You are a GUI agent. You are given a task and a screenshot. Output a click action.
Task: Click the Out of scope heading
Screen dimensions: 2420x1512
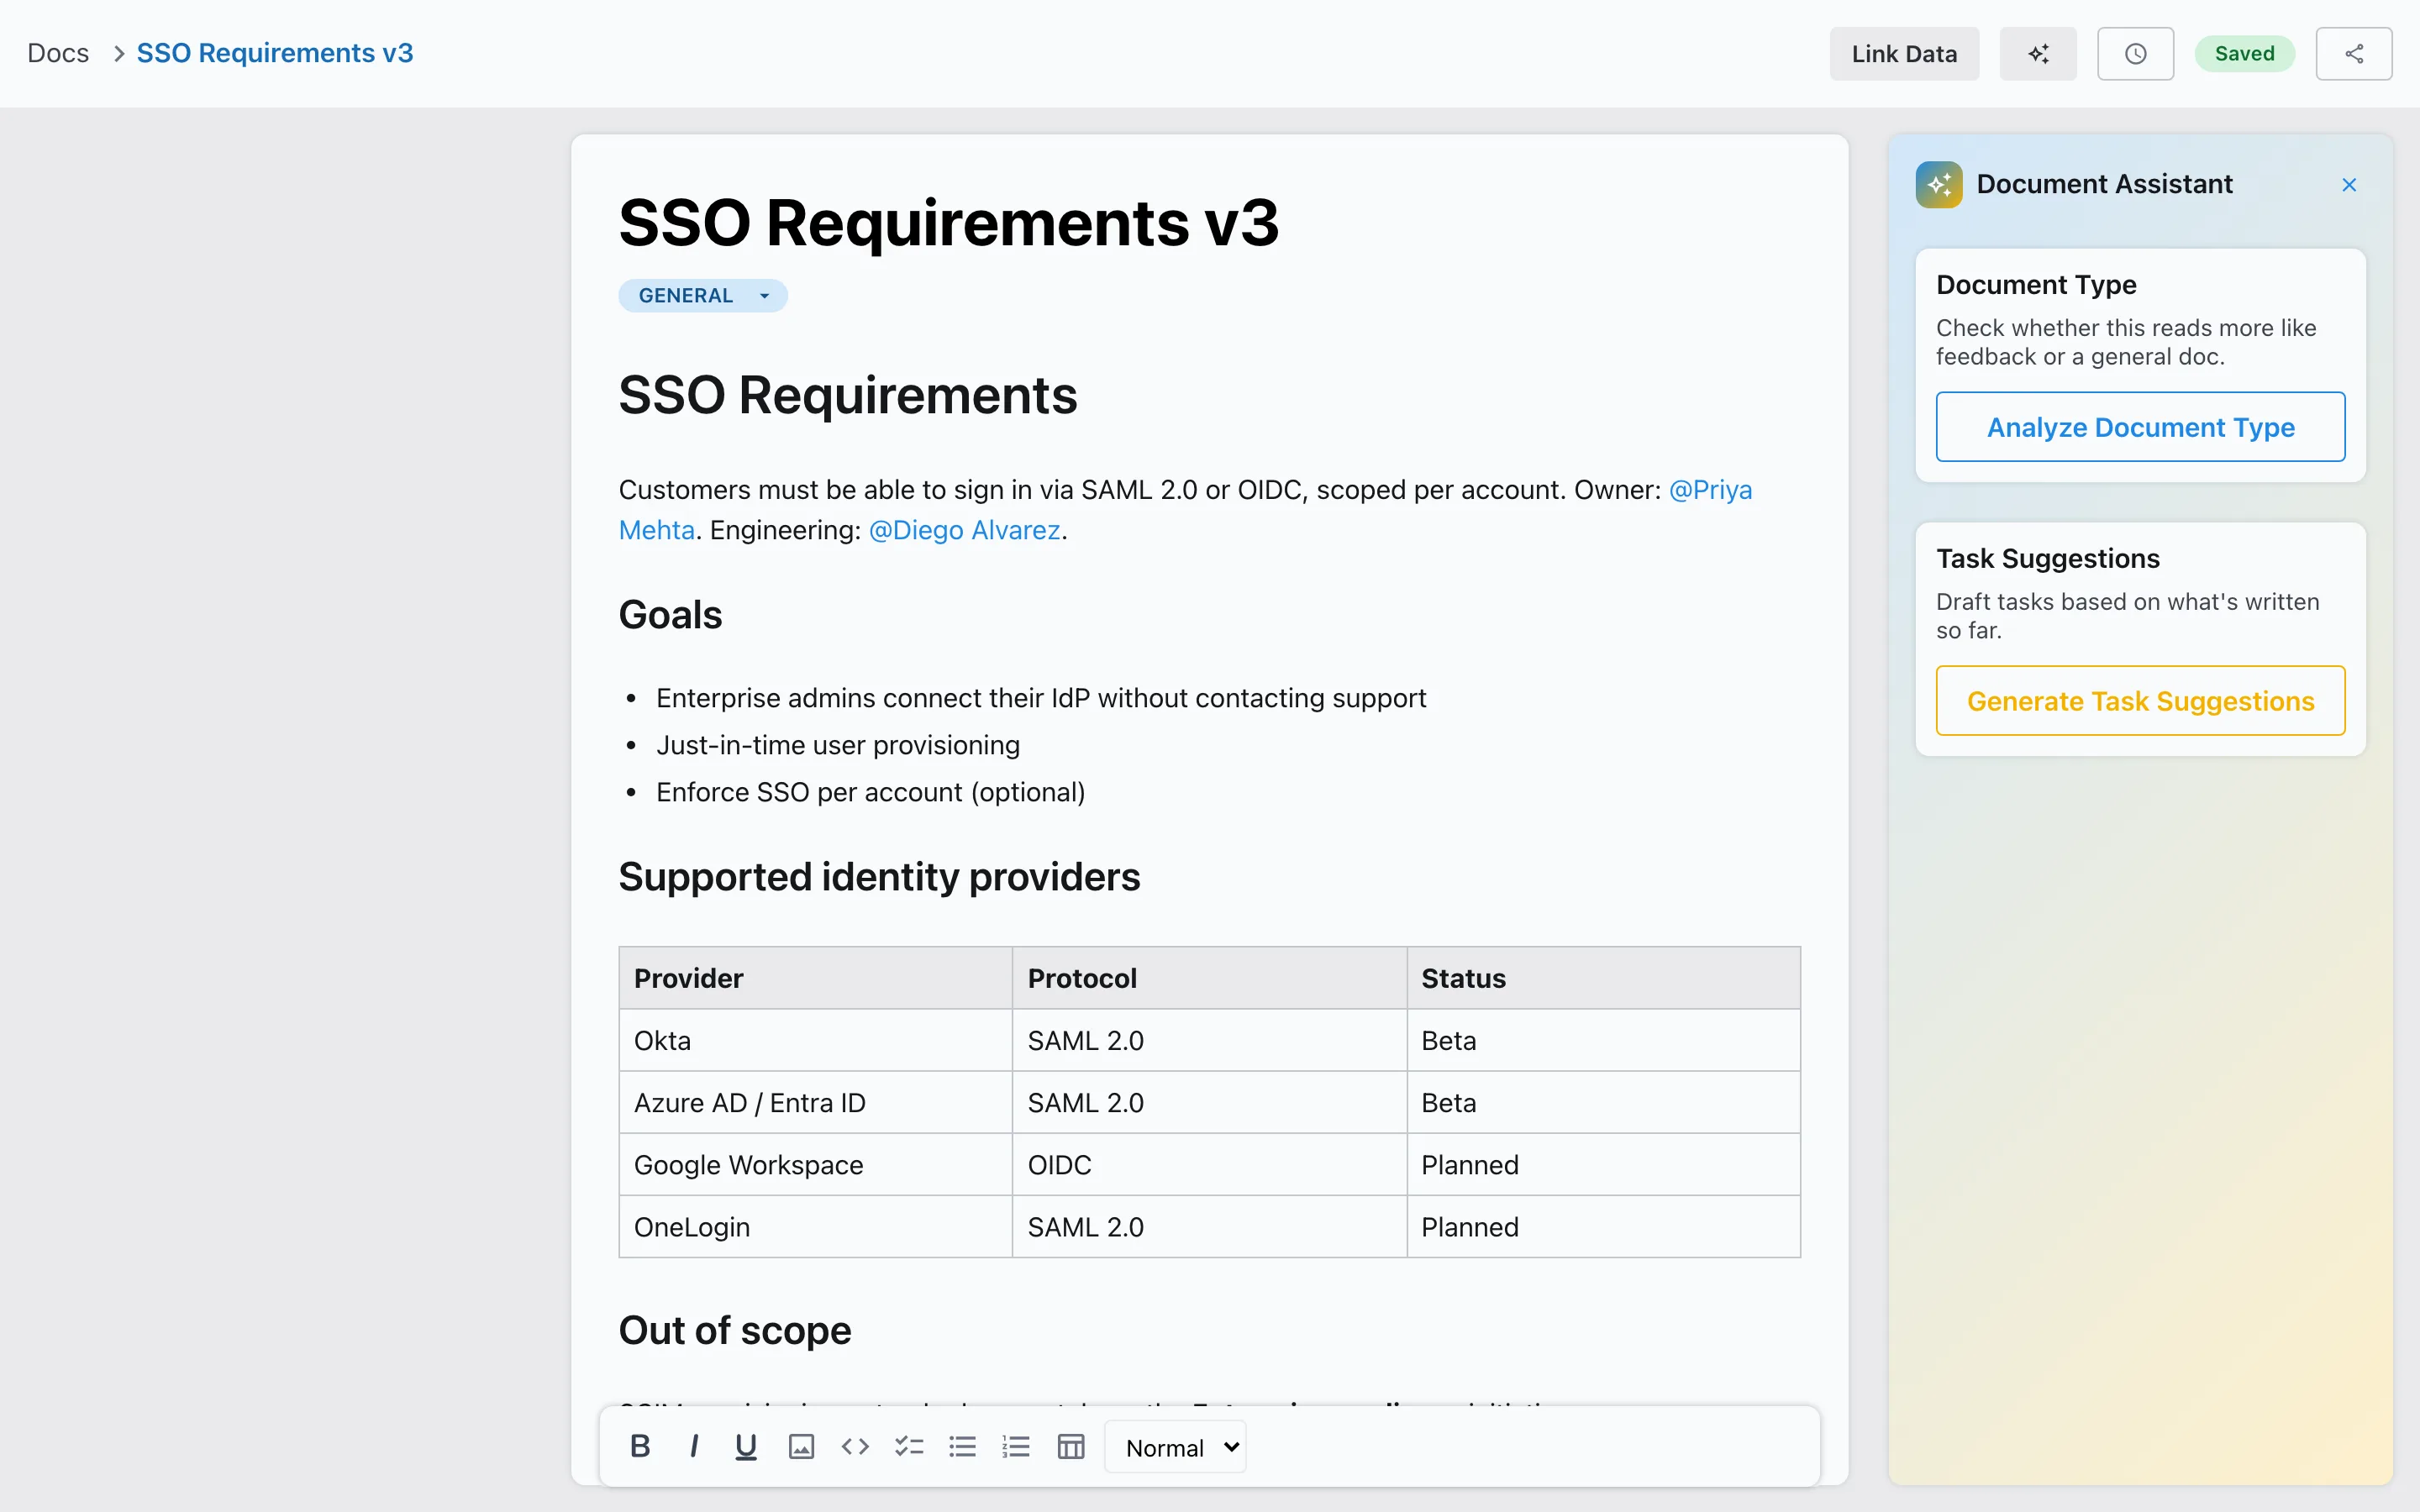click(x=735, y=1331)
